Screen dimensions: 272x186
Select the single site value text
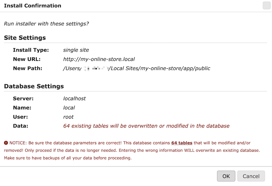[76, 50]
